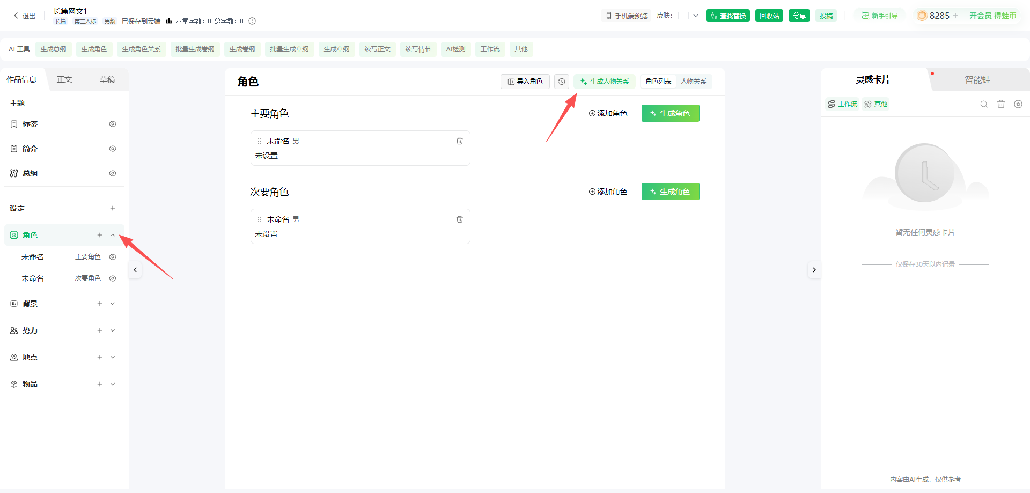1030x493 pixels.
Task: Delete the 次要角色 未命名 card via trash icon
Action: pos(460,219)
